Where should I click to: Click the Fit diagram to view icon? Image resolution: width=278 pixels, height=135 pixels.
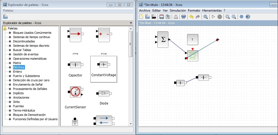point(206,17)
